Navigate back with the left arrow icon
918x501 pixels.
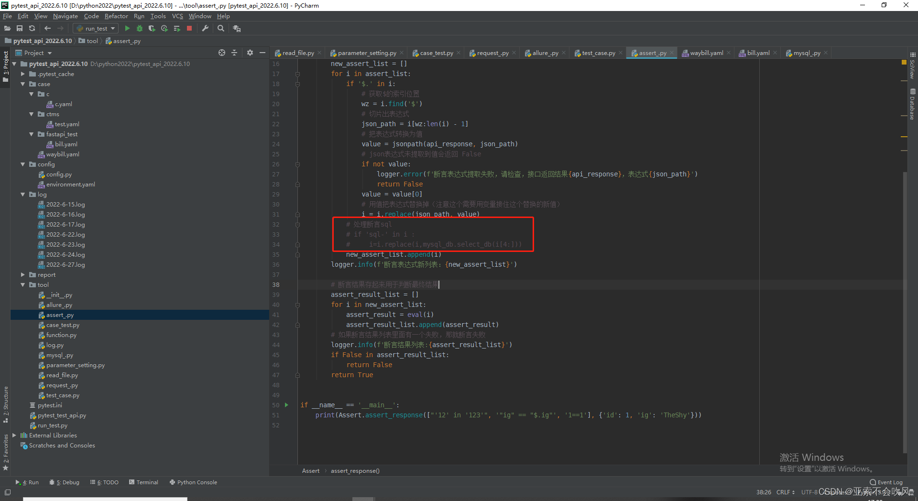tap(47, 29)
